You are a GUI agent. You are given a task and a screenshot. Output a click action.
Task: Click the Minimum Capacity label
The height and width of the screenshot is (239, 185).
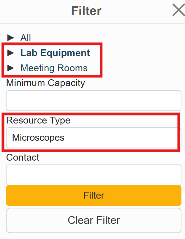[x=45, y=83]
